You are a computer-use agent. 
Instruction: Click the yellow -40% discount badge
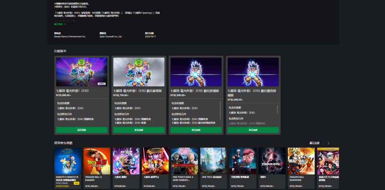click(76, 183)
